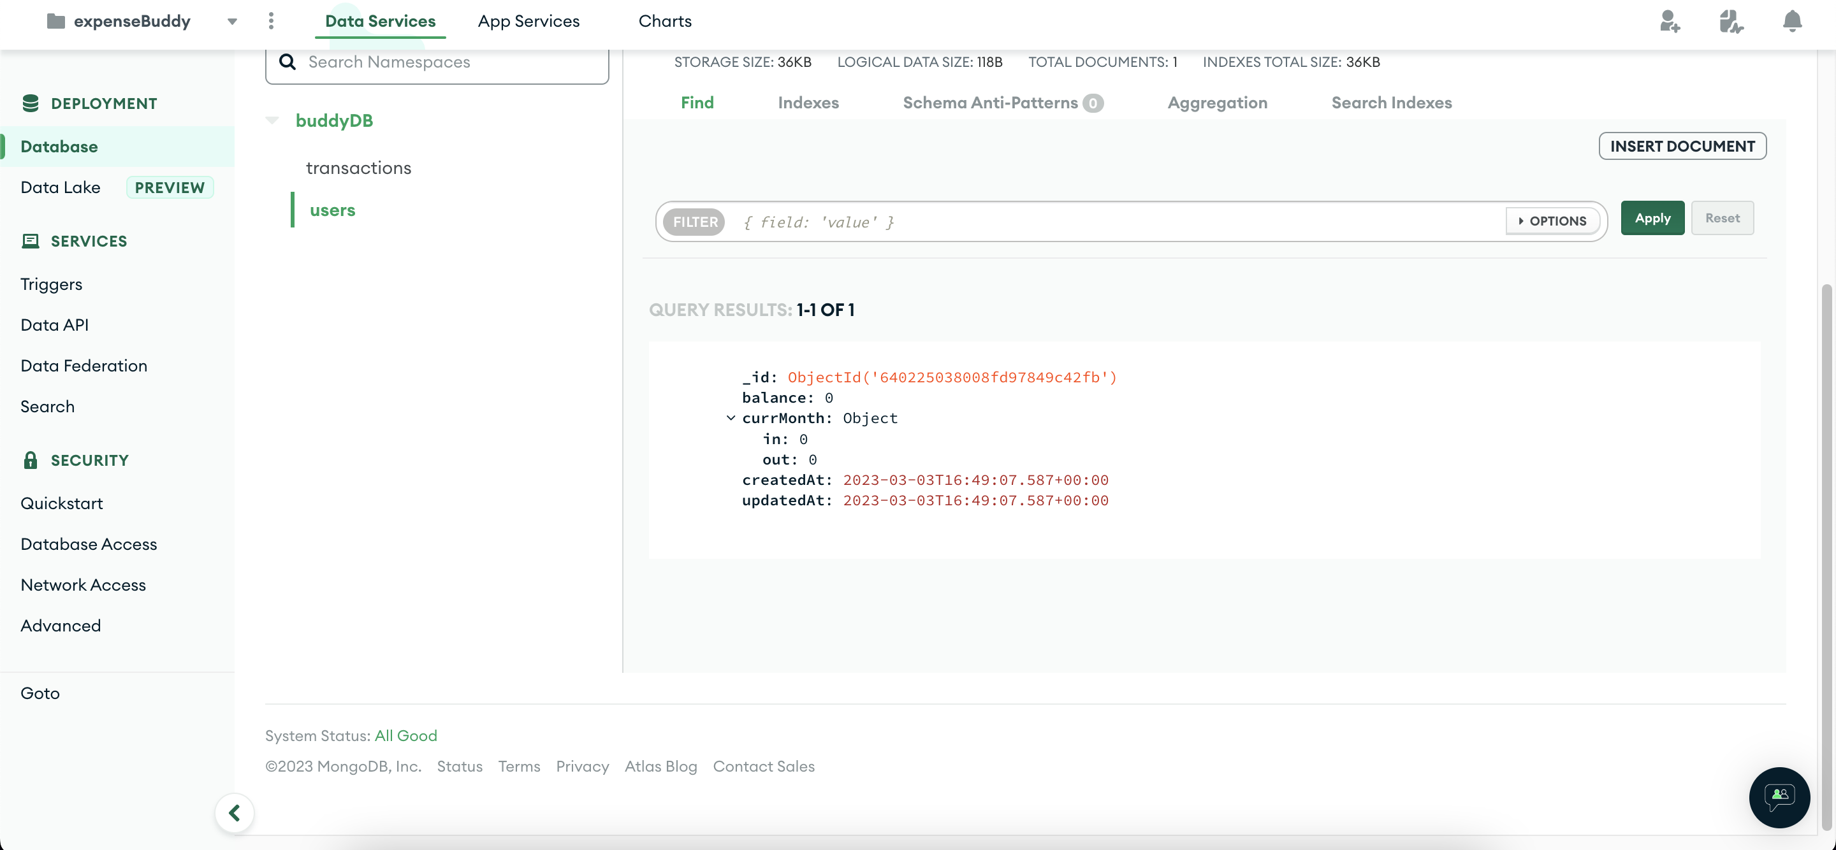Open the Aggregation tab

click(x=1218, y=103)
